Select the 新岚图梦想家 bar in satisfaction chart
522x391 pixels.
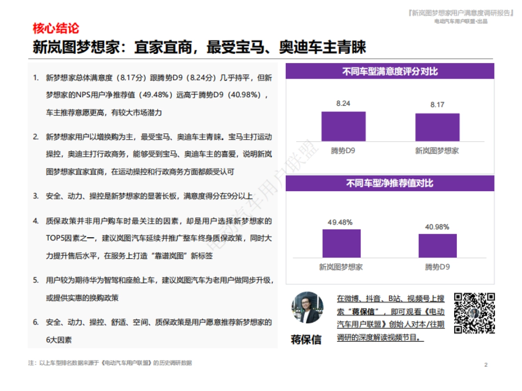438,127
